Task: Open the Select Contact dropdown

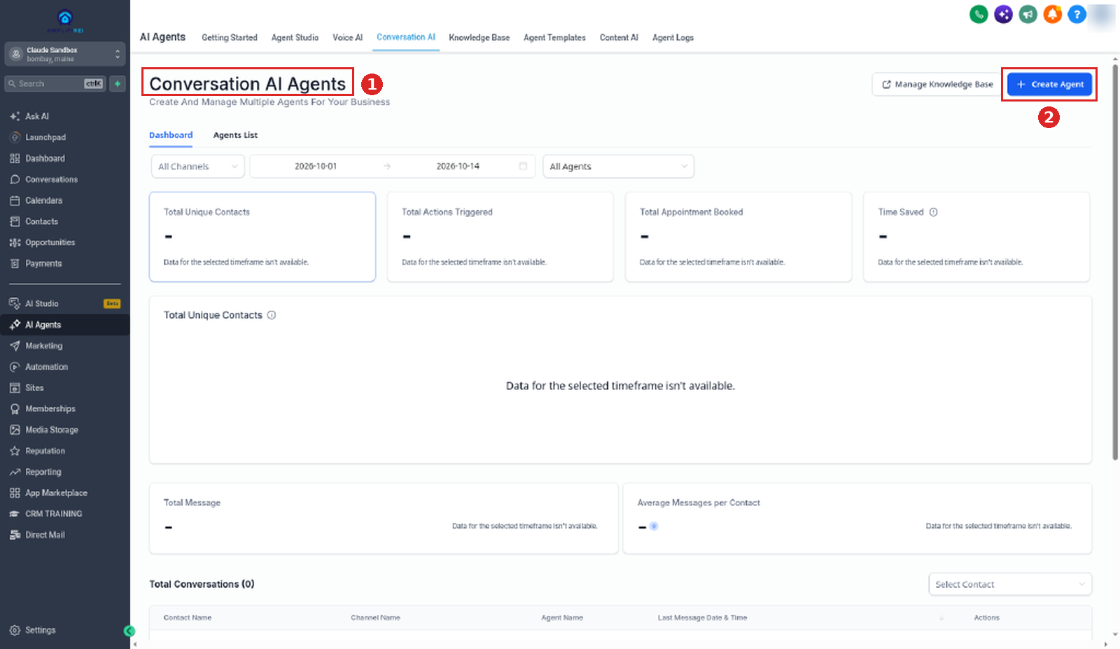Action: 1010,585
